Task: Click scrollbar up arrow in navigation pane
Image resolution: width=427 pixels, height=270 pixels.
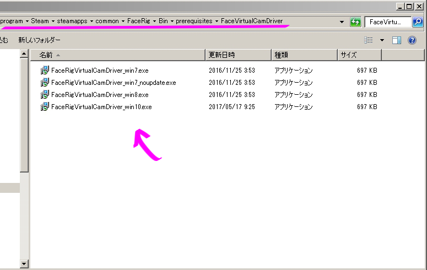Action: point(24,53)
